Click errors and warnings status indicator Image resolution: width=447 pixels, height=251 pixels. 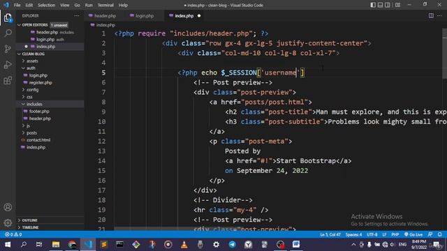[13, 234]
